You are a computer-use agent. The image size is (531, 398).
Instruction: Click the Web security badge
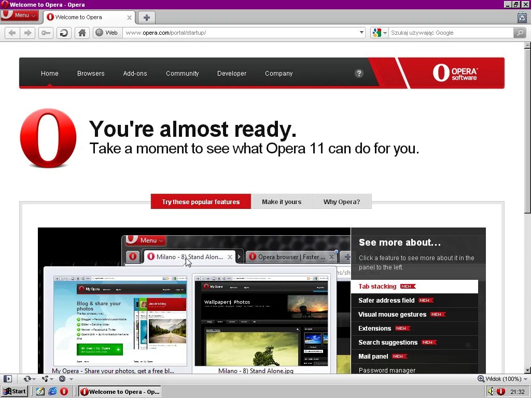pyautogui.click(x=107, y=33)
